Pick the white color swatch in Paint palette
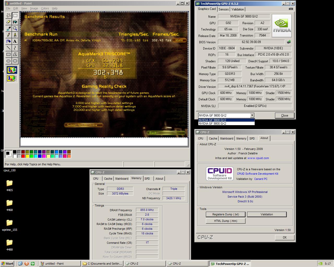This screenshot has width=334, height=267. click(15, 156)
